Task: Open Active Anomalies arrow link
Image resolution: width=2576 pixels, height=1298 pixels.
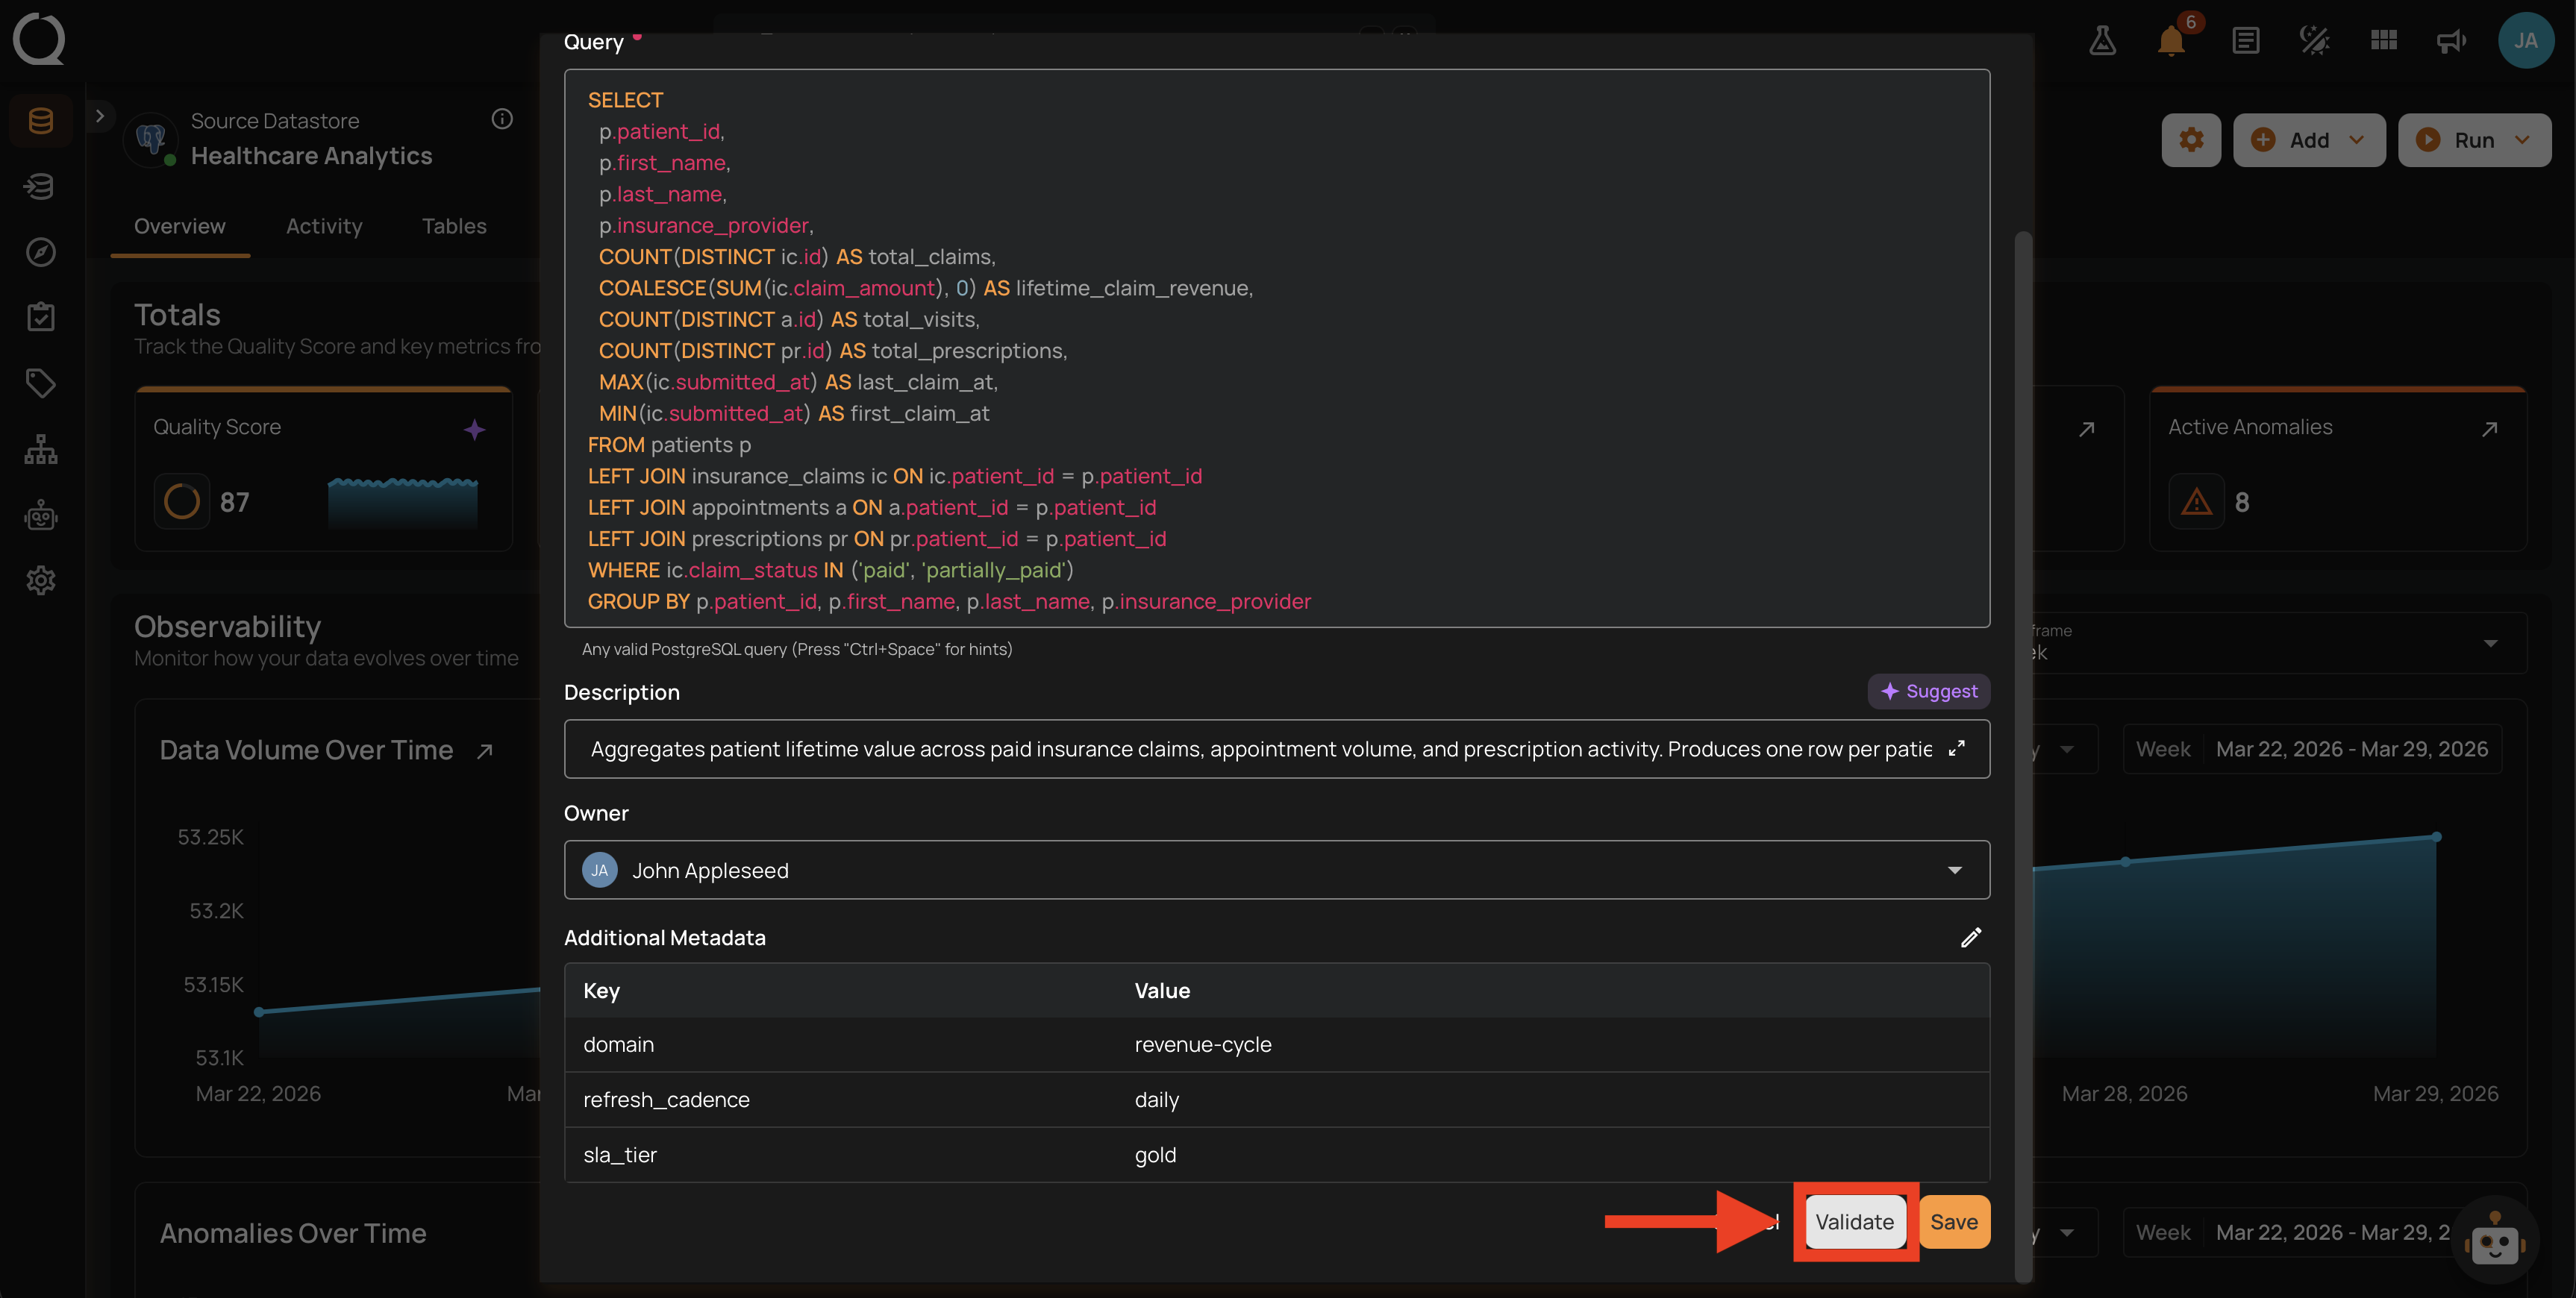Action: click(2489, 429)
